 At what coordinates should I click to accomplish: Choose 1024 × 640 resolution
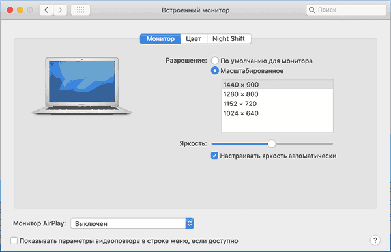(278, 113)
